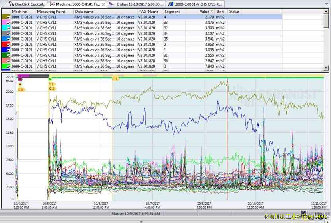Select the value cell 3.393

point(200,28)
